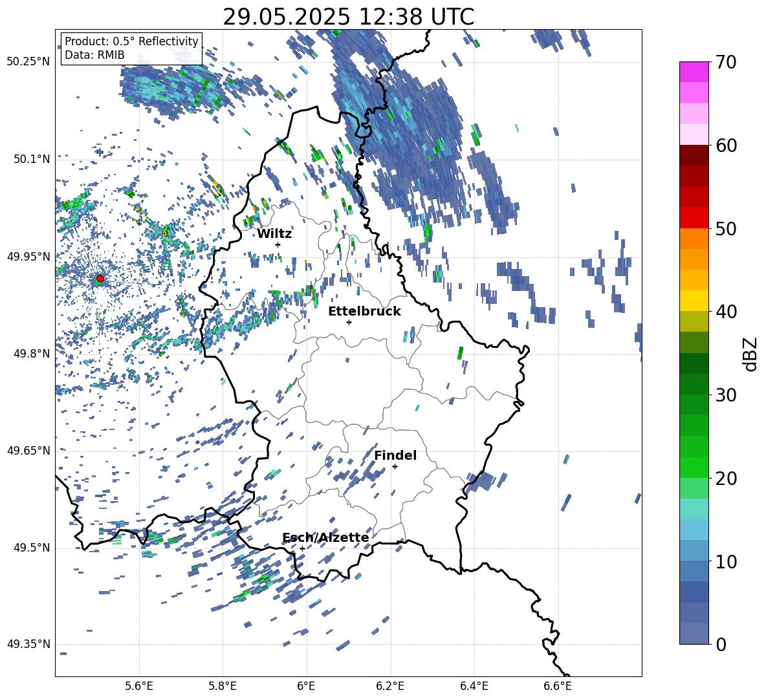Viewport: 766px width, 699px height.
Task: Click the orange colorbar segment below 50
Action: 694,239
